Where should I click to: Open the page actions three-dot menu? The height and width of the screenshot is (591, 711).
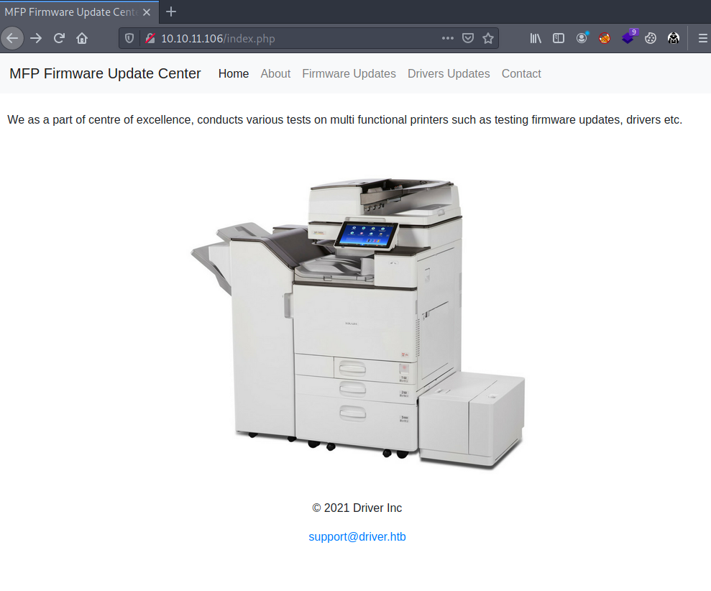(x=447, y=39)
